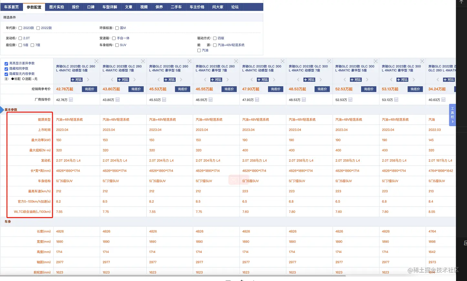Check the 5座 seat filter

pos(20,45)
